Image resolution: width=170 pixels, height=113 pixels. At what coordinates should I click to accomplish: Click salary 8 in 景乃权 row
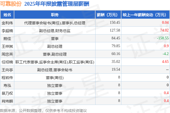[119, 93]
